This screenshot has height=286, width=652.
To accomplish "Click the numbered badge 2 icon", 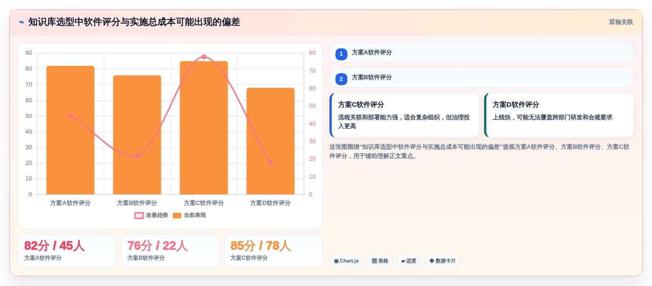I will pyautogui.click(x=341, y=79).
